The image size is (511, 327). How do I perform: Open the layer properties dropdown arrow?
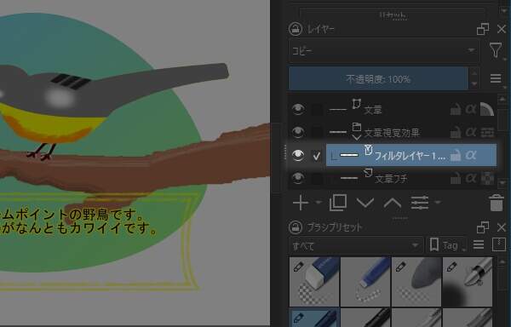(438, 203)
